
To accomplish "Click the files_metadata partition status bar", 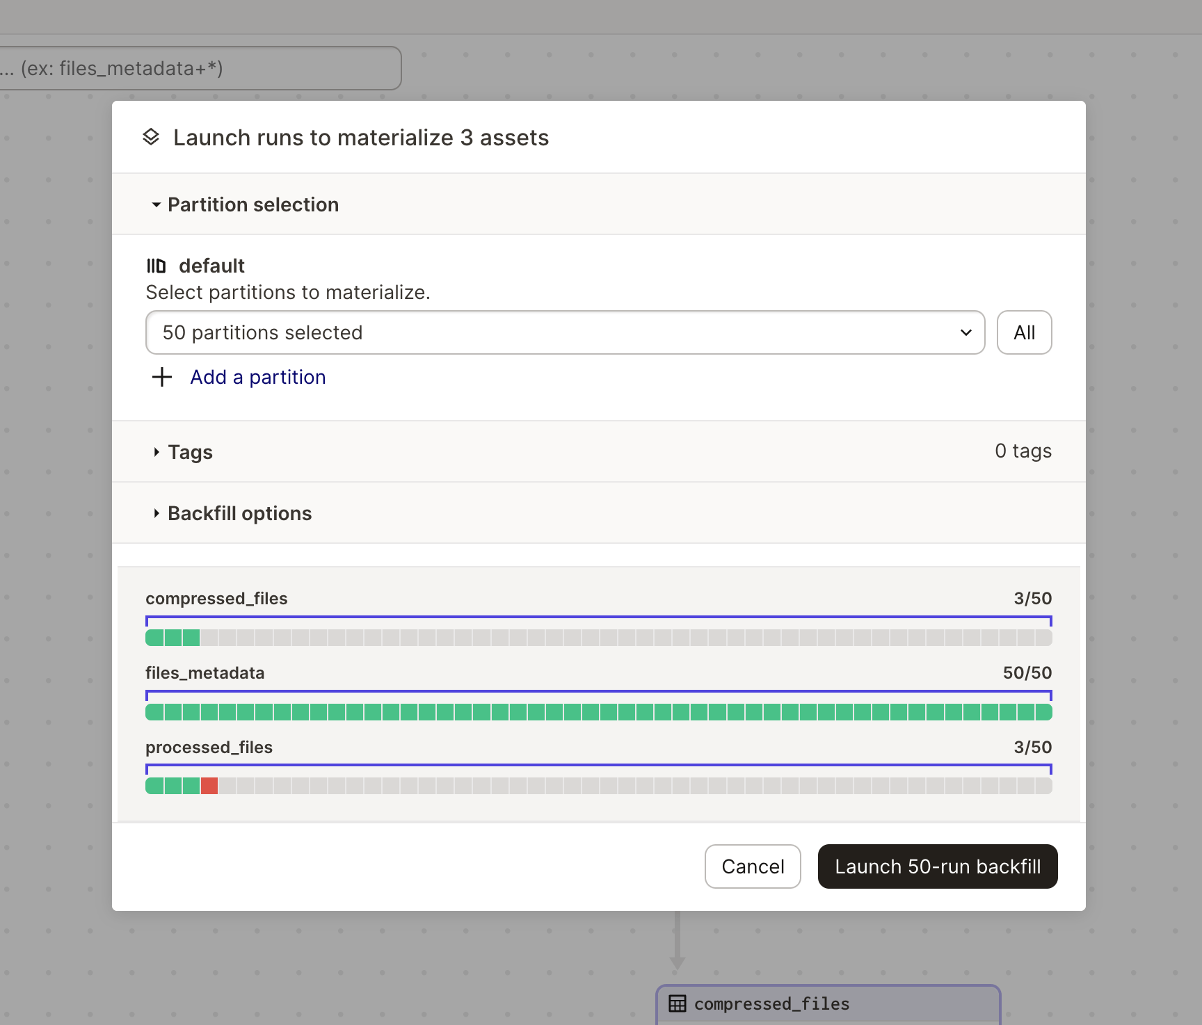I will pos(598,712).
